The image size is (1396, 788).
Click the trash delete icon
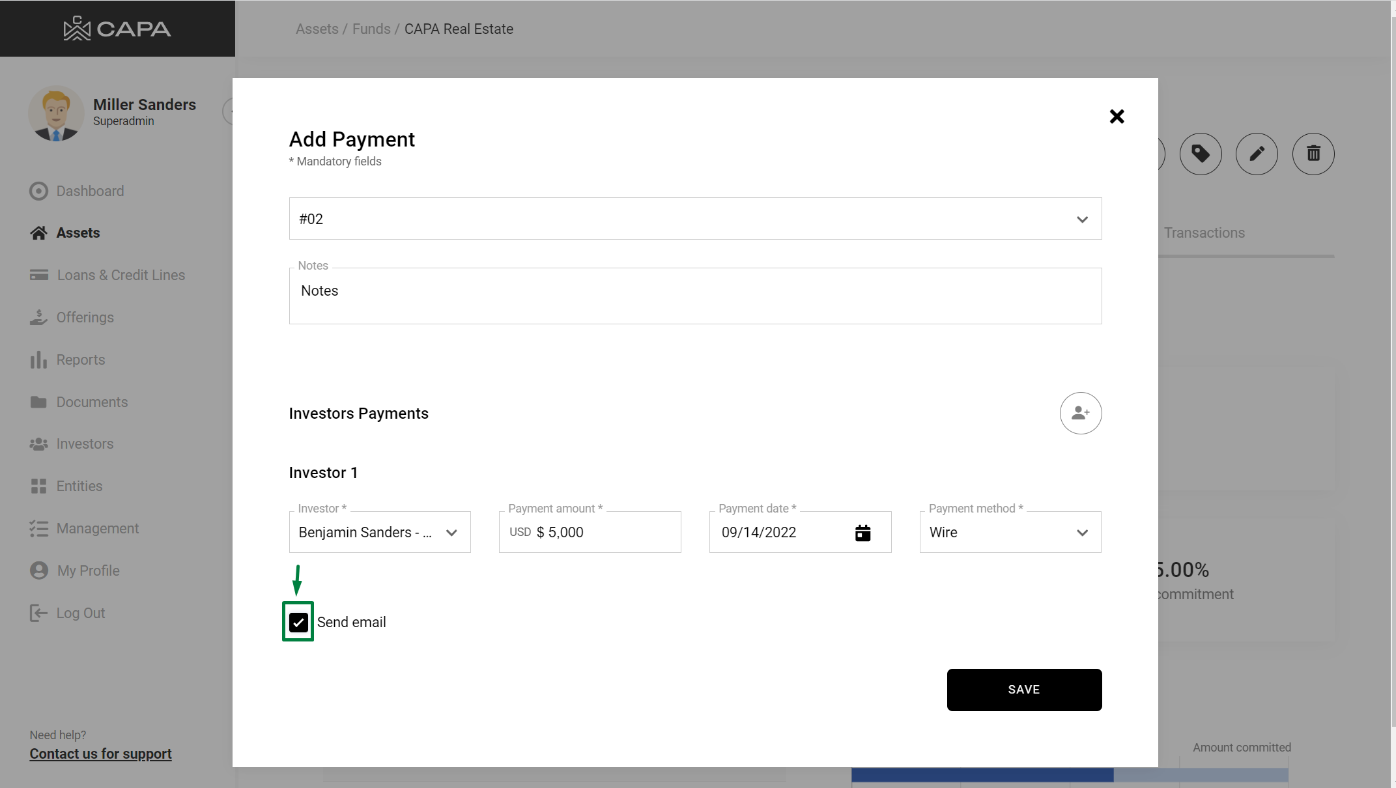[x=1313, y=154]
